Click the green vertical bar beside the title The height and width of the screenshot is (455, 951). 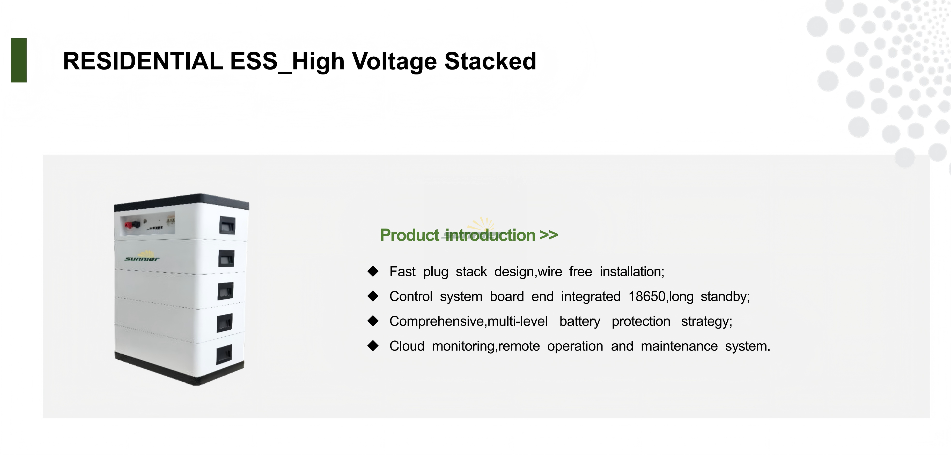tap(19, 60)
